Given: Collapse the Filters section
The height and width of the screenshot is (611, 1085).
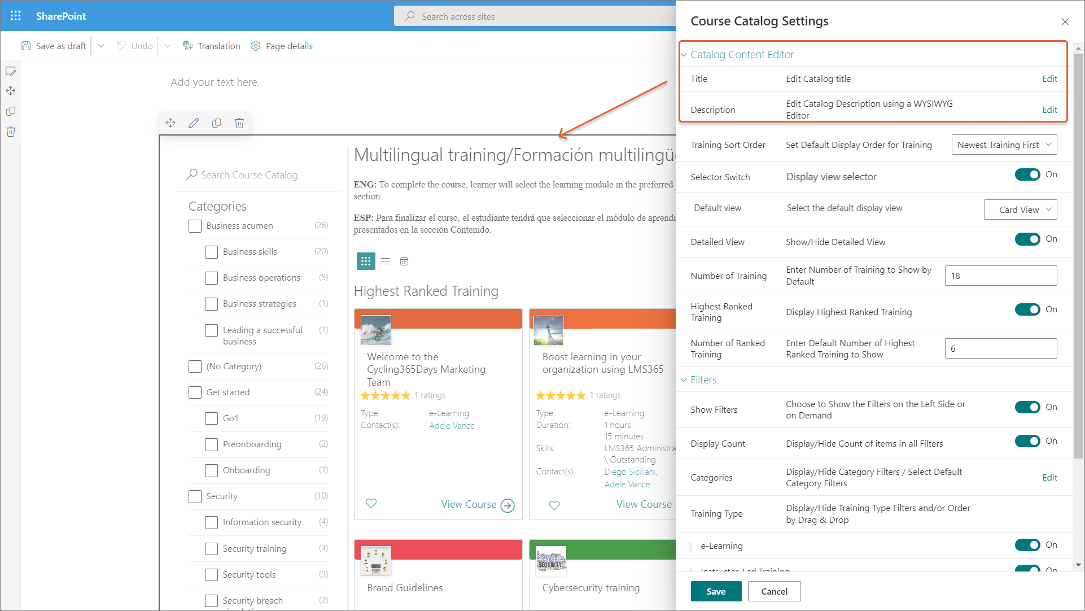Looking at the screenshot, I should point(703,379).
